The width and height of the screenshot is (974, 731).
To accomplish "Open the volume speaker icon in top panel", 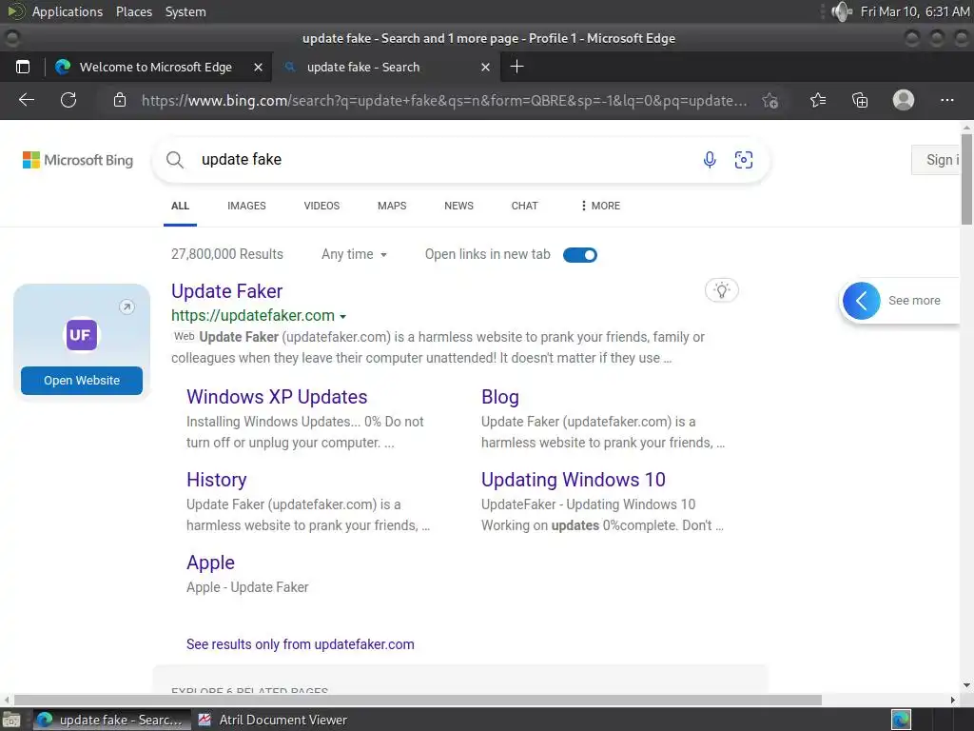I will pos(841,11).
